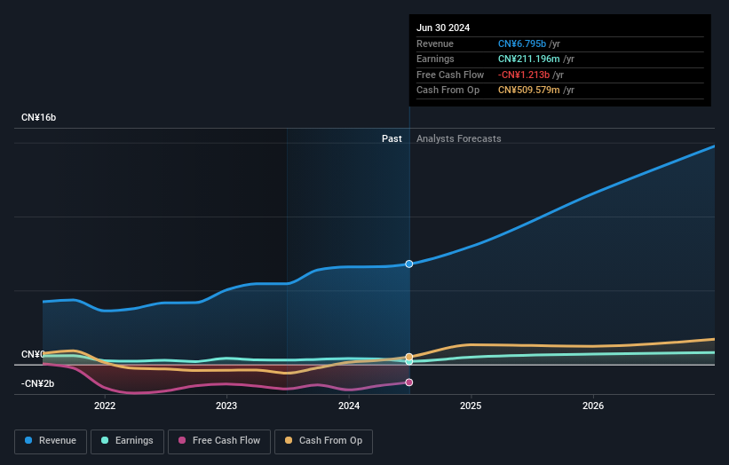Screen dimensions: 729x465
Task: Click the -CN¥2b y-axis label
Action: [x=37, y=383]
